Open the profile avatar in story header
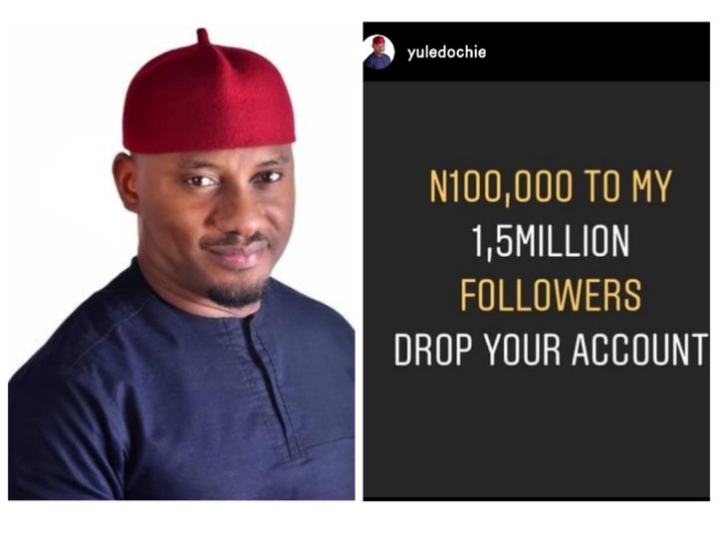The height and width of the screenshot is (538, 717). 378,52
